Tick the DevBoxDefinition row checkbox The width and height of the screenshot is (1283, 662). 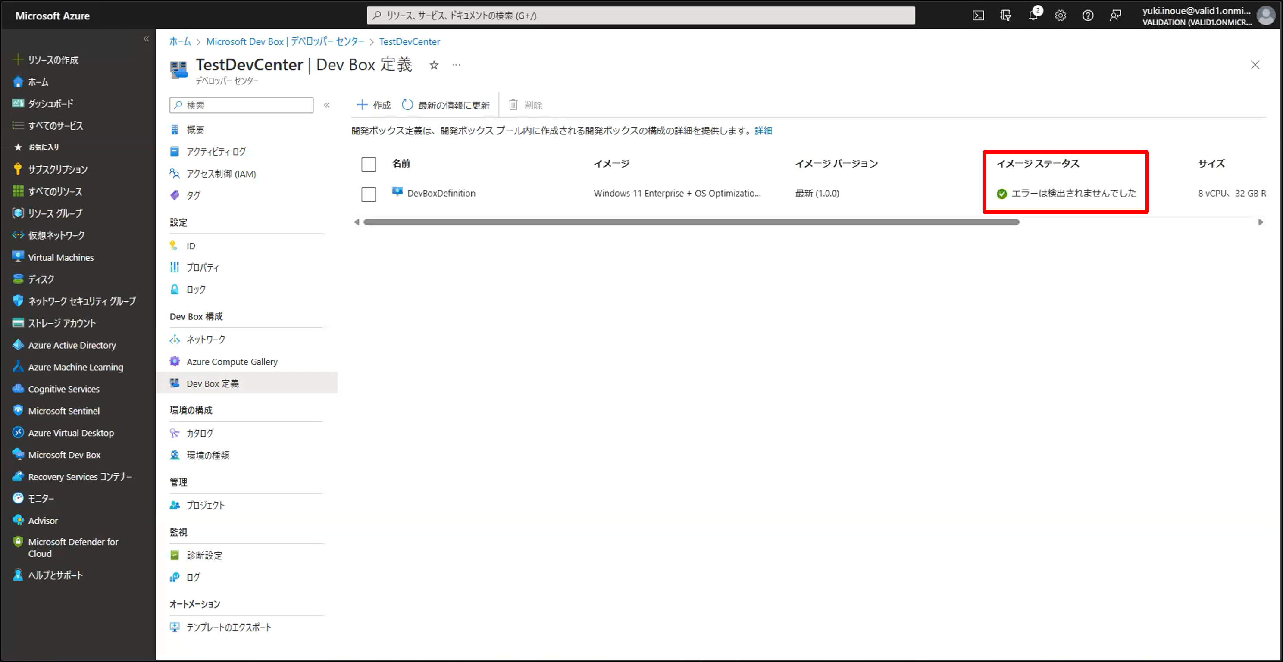pyautogui.click(x=369, y=194)
